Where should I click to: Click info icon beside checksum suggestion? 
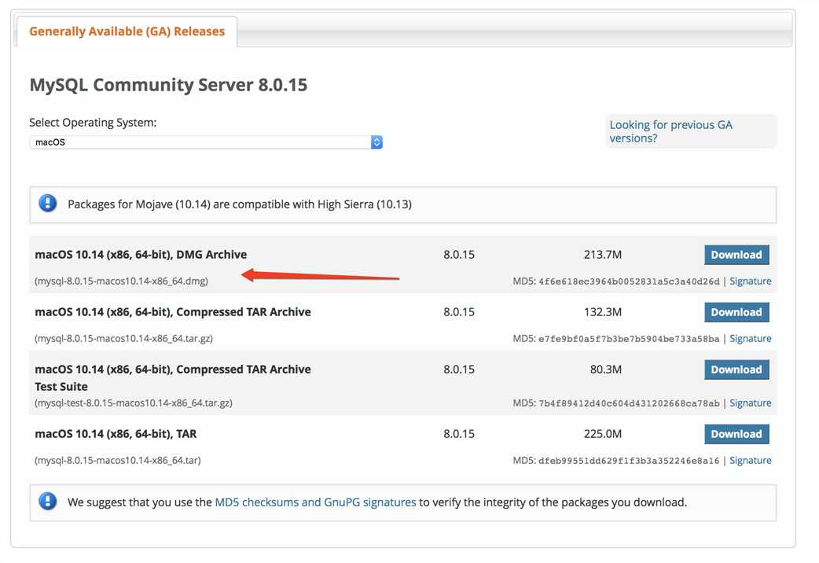[x=47, y=502]
